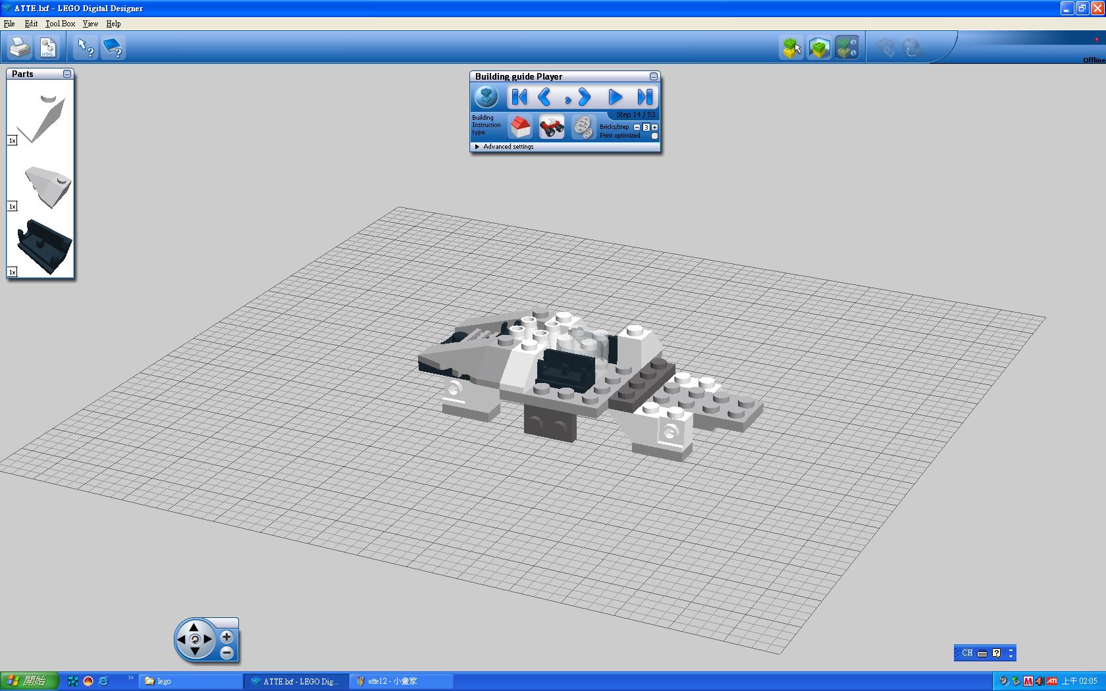Rotate the camera view downward
The image size is (1106, 691).
(194, 652)
